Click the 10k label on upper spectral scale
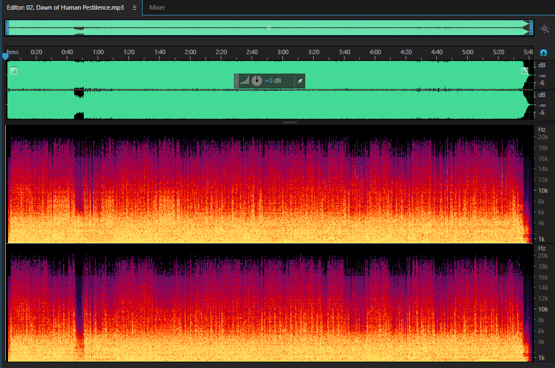The width and height of the screenshot is (555, 368). 543,191
